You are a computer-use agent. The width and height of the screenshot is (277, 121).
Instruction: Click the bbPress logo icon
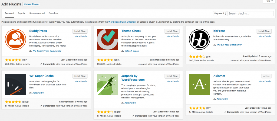(199, 39)
